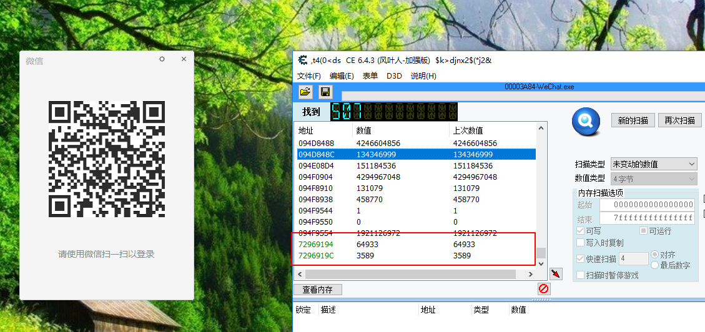This screenshot has height=332, width=705.
Task: Toggle the 可写 checkbox
Action: point(581,231)
